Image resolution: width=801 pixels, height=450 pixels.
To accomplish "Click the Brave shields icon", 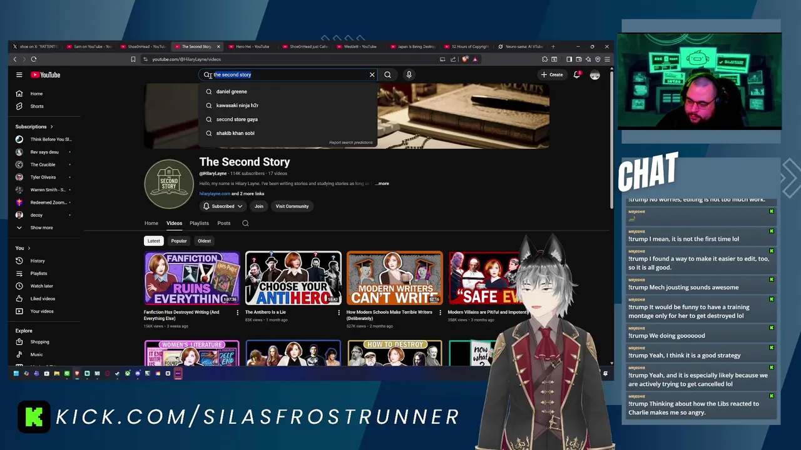I will (x=465, y=59).
